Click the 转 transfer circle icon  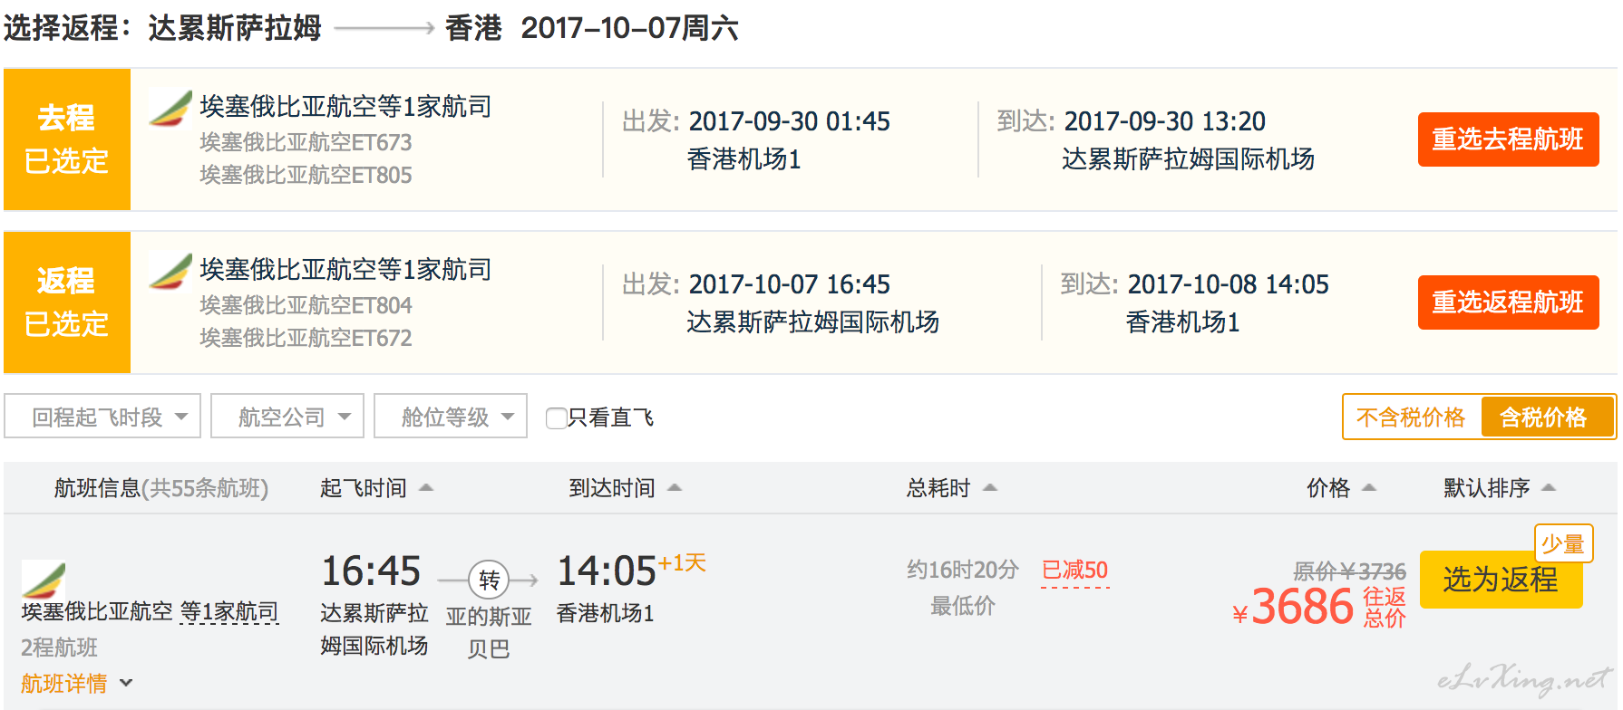point(489,580)
